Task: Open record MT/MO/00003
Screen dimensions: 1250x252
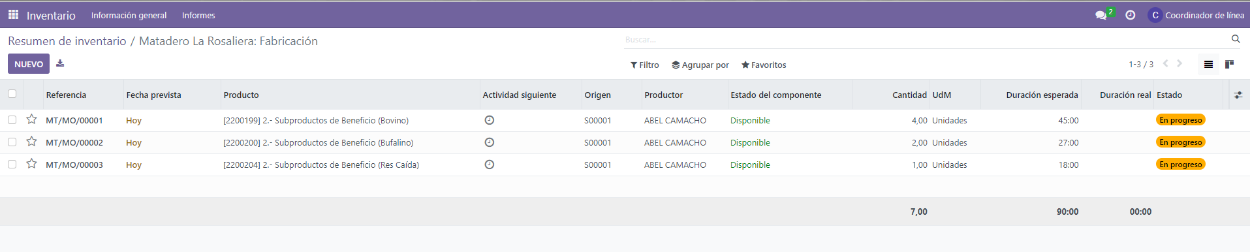Action: point(74,165)
